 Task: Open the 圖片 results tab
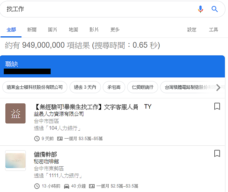point(52,30)
